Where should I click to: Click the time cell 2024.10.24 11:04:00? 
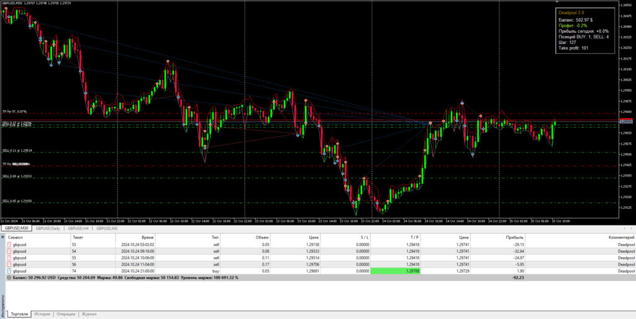[137, 264]
